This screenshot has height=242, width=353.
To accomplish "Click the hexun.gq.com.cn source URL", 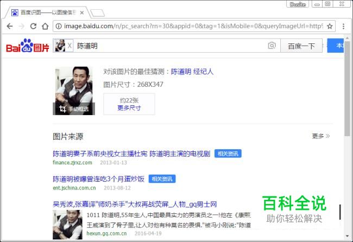I will tap(106, 233).
